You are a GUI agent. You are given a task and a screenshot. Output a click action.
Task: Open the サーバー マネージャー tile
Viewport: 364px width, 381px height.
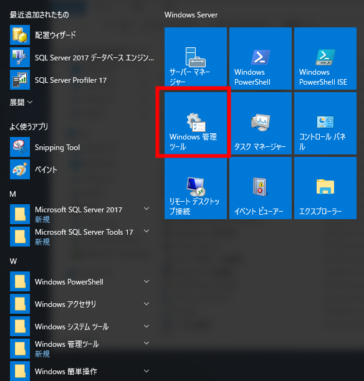click(196, 59)
